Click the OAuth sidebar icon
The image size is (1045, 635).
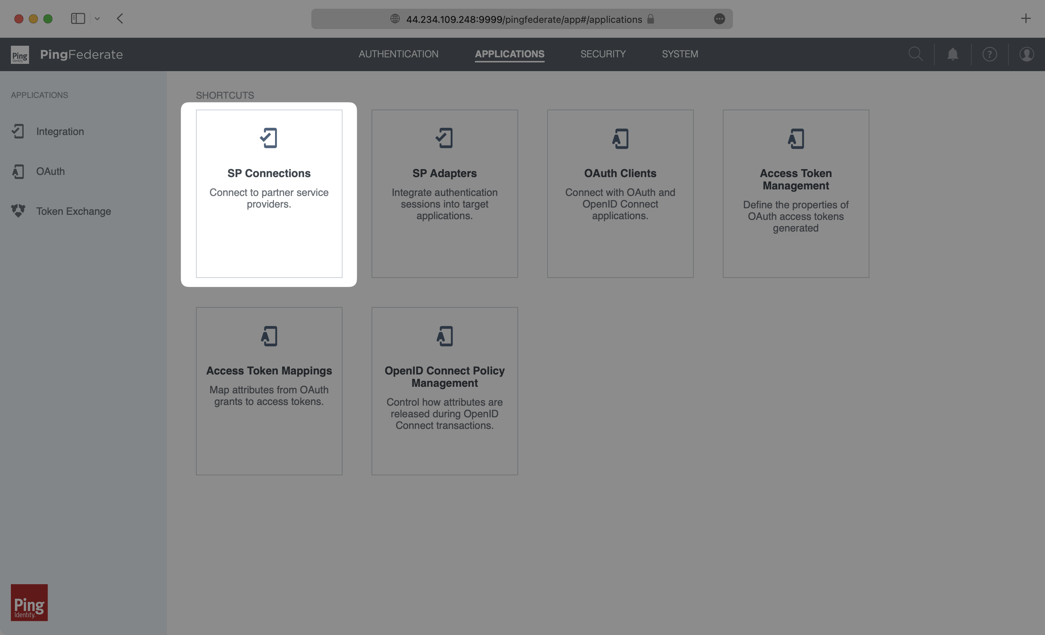click(17, 171)
